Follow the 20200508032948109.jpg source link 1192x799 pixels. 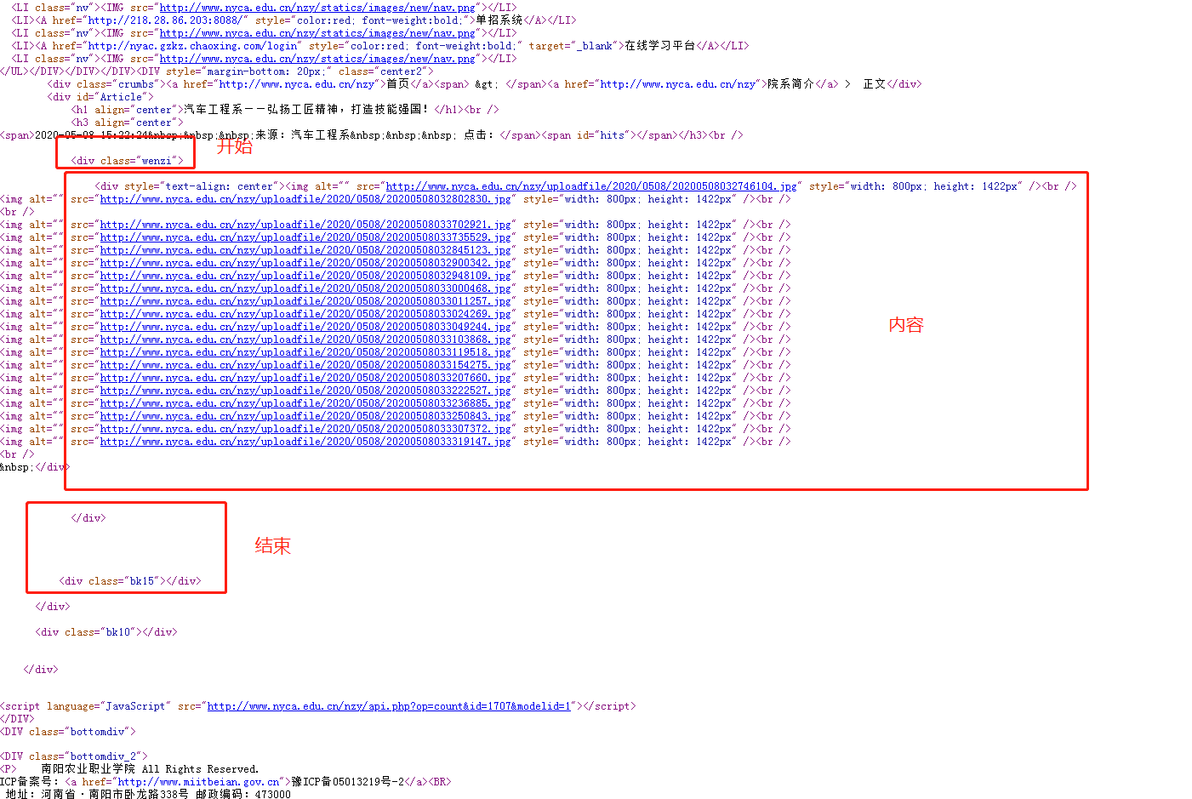[x=305, y=276]
